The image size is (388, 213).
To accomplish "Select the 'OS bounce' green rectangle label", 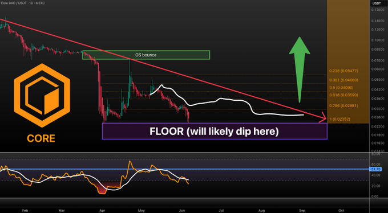I will 145,55.
